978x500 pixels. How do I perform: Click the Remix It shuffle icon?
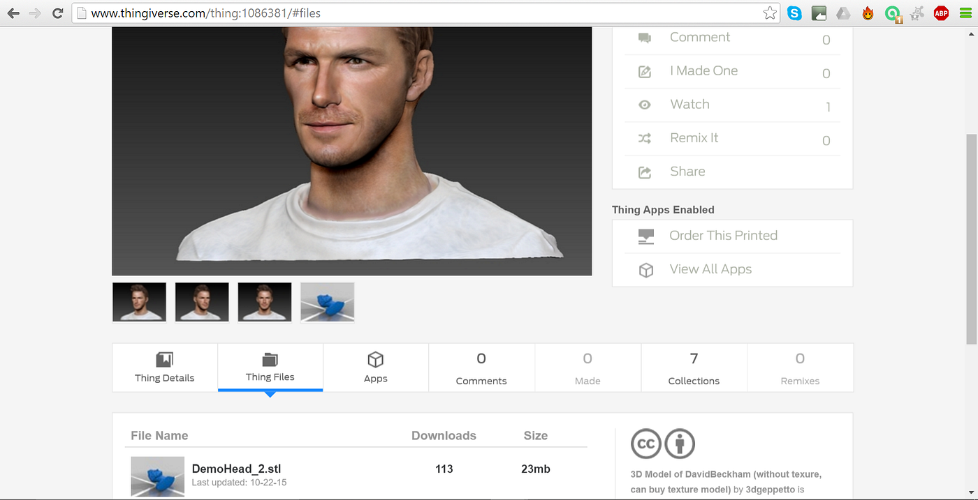point(645,138)
